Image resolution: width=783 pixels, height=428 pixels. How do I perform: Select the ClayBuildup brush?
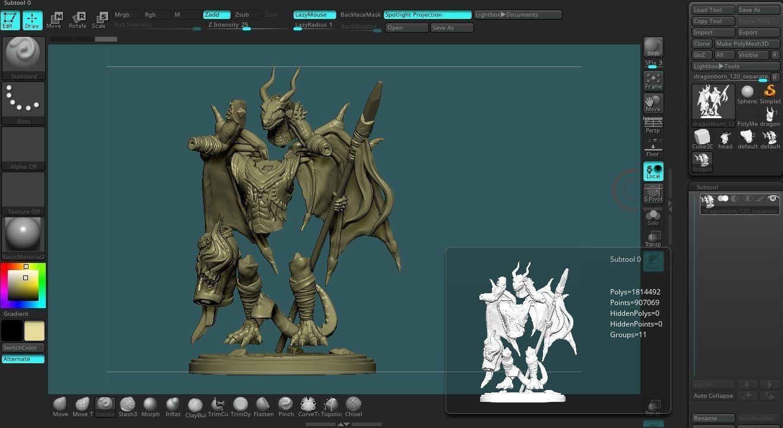pyautogui.click(x=195, y=407)
